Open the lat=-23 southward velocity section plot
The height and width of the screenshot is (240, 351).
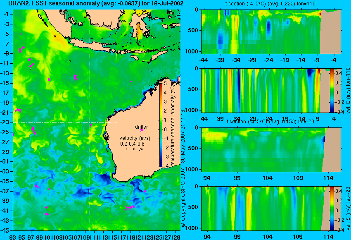(271, 209)
